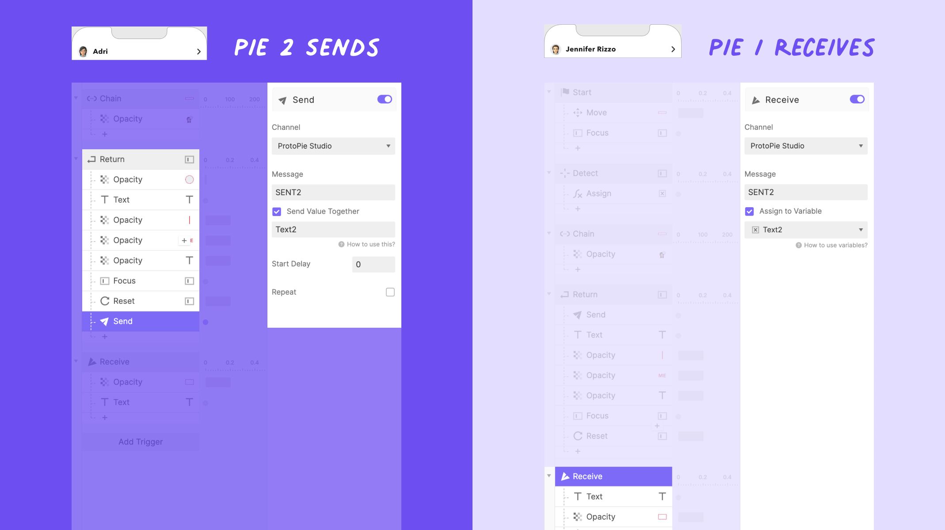
Task: Click Start Delay value stepper
Action: 373,263
